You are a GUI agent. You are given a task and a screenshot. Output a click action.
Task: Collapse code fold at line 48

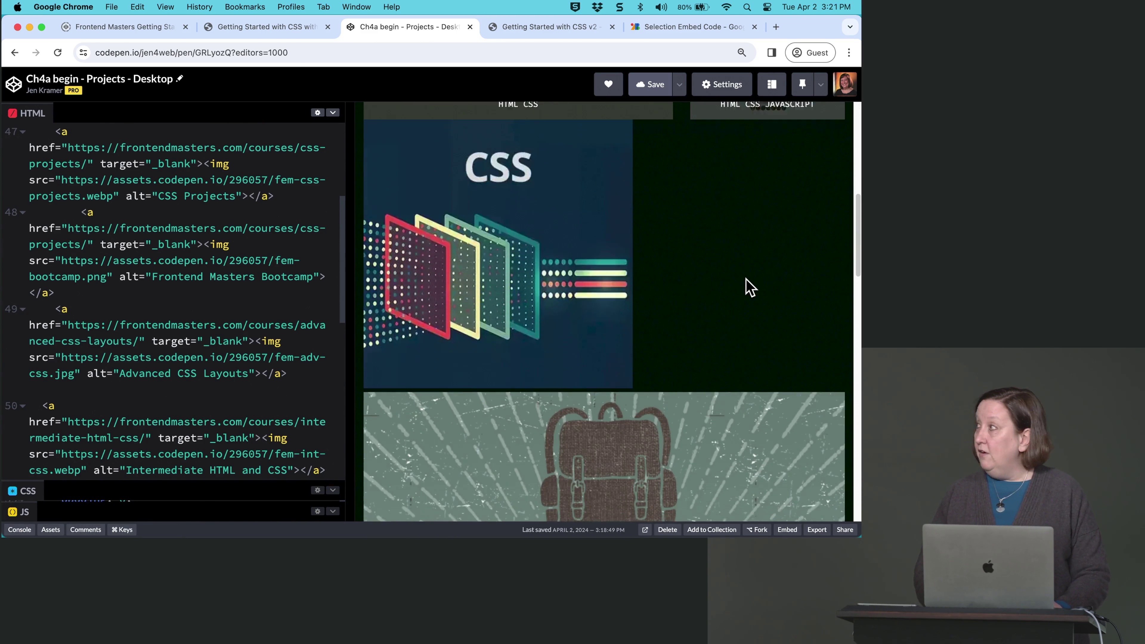pos(23,212)
